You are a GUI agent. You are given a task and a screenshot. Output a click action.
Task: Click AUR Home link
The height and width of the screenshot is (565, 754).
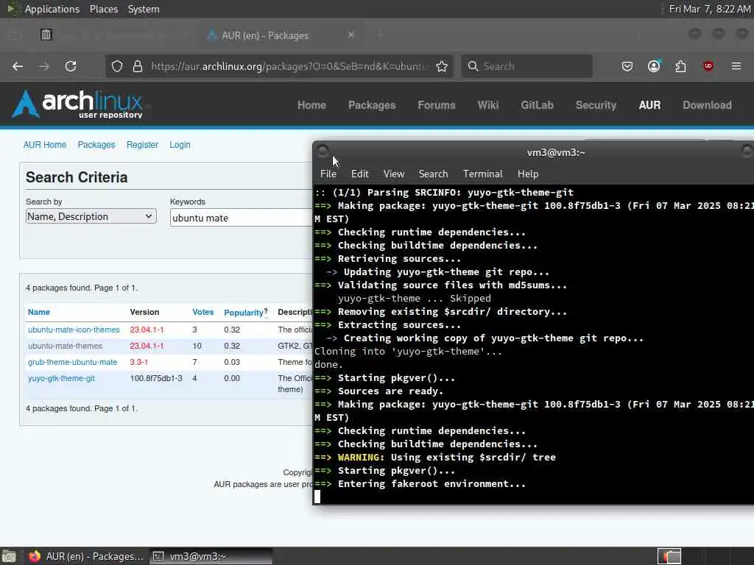pyautogui.click(x=45, y=145)
